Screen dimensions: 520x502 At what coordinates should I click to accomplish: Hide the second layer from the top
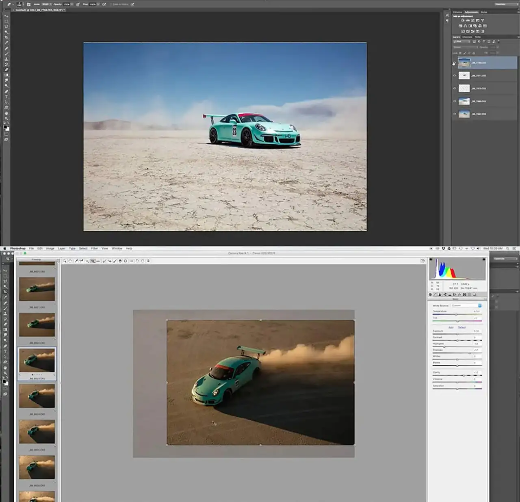pos(455,76)
